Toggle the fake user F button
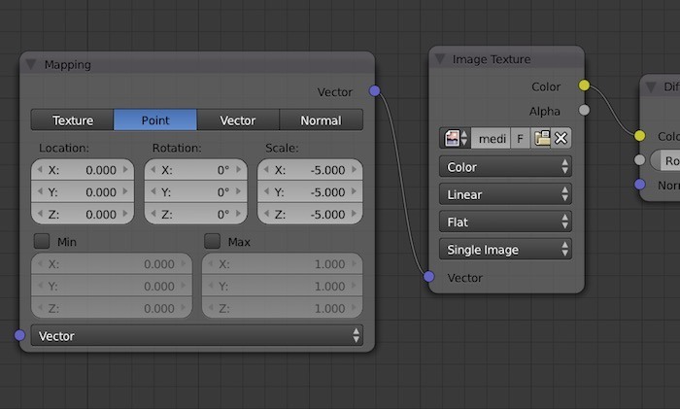This screenshot has height=409, width=680. click(x=520, y=138)
